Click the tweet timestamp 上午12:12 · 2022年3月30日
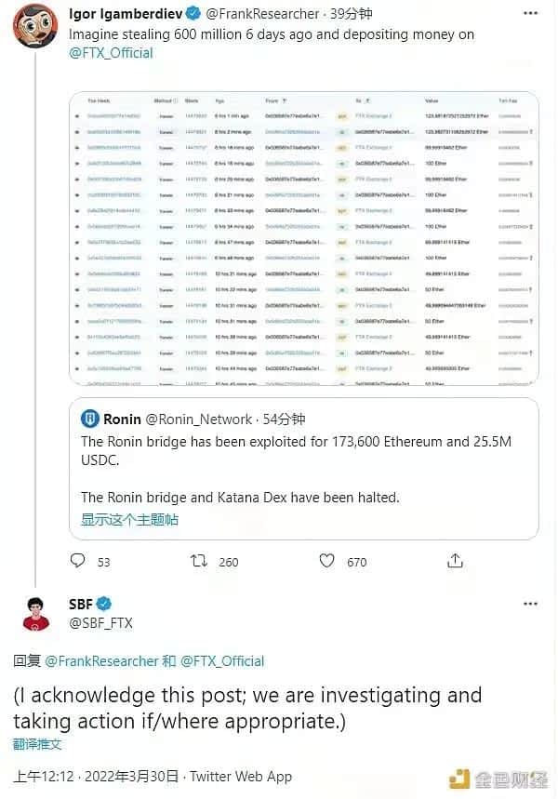Image resolution: width=558 pixels, height=799 pixels. pyautogui.click(x=97, y=777)
